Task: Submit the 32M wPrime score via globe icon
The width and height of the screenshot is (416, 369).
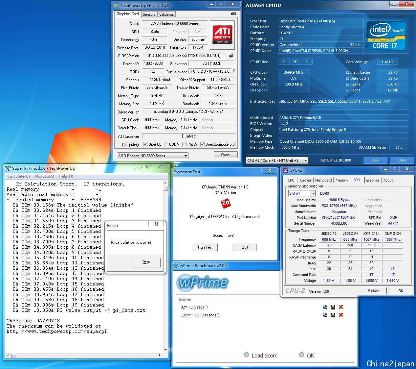Action: click(325, 307)
